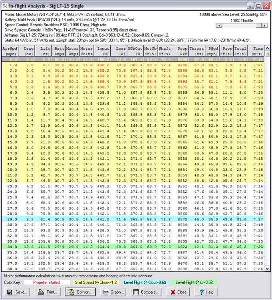The height and width of the screenshot is (300, 272).
Task: Click the app icon in title bar
Action: [5, 6]
